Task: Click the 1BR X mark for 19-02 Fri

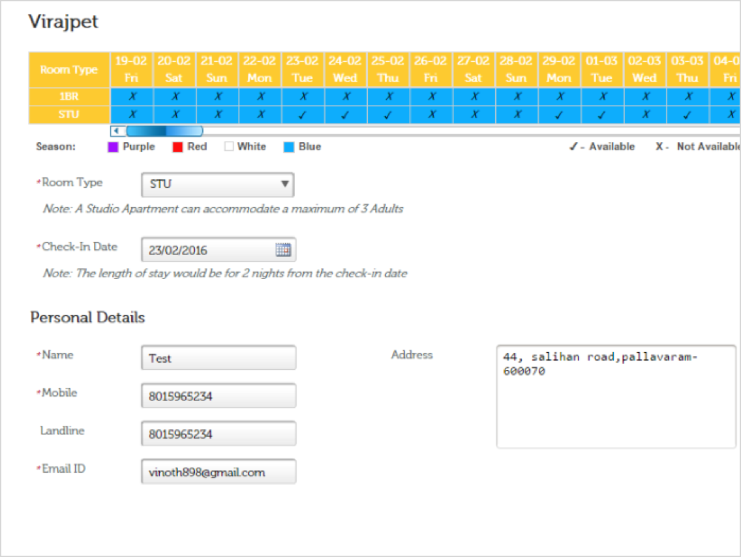Action: click(132, 97)
